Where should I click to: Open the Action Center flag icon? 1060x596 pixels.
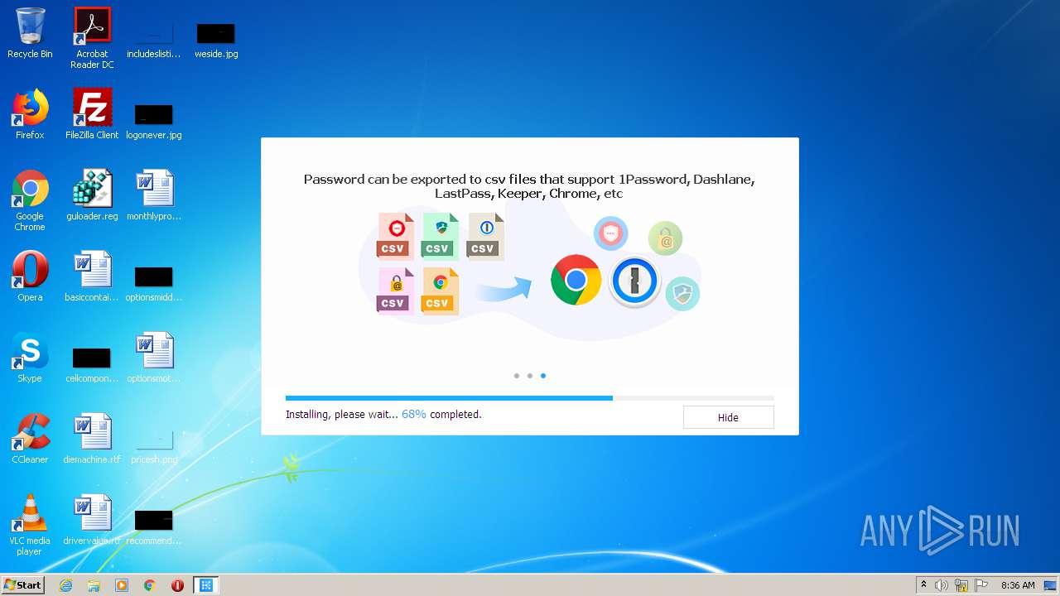(981, 585)
